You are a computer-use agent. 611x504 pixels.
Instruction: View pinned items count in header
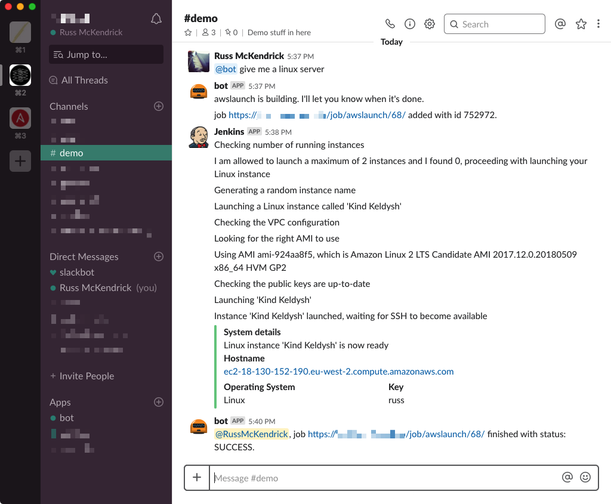[x=232, y=32]
